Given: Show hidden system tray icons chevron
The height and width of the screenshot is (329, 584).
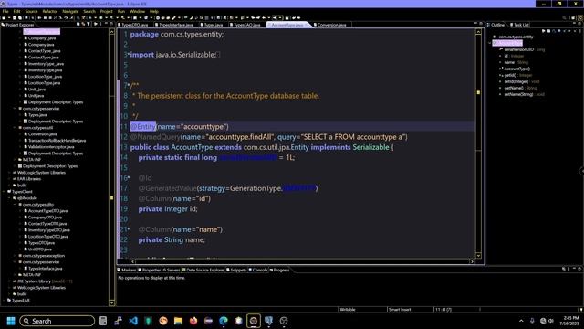Looking at the screenshot, I should coord(521,321).
